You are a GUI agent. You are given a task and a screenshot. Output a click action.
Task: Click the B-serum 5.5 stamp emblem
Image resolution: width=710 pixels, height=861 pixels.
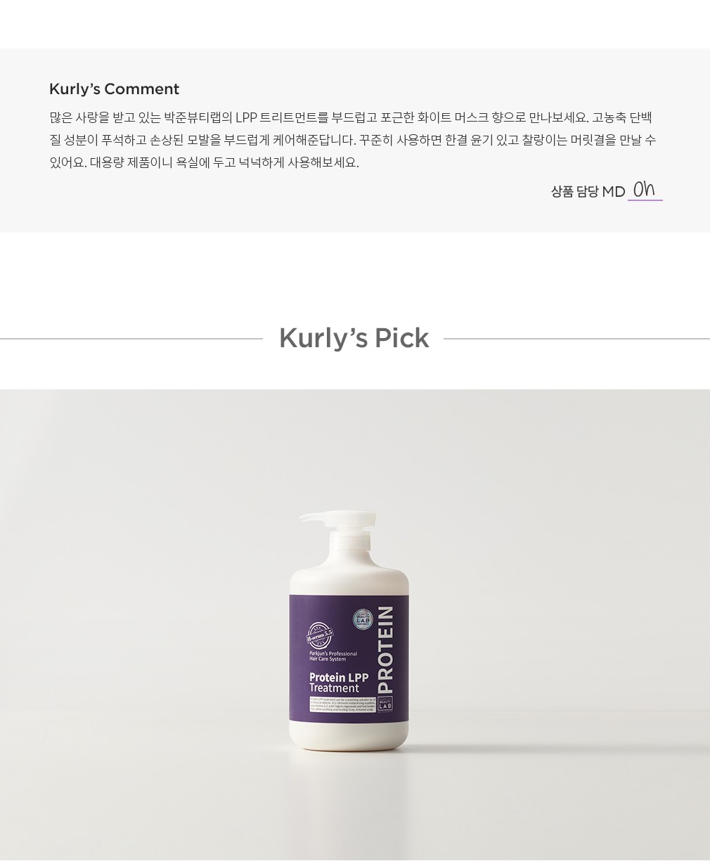tap(320, 637)
